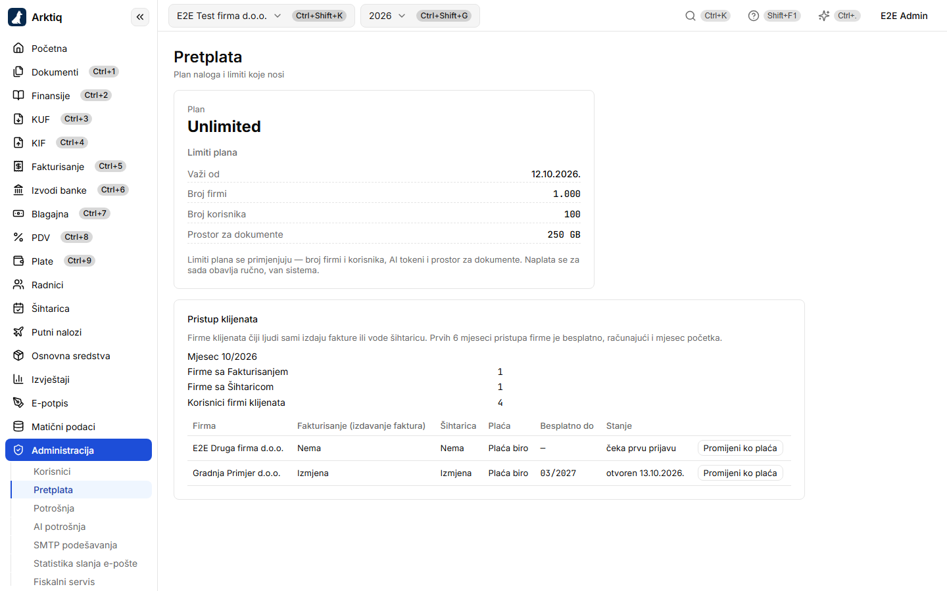Viewport: 947px width, 591px height.
Task: Click the E-potpis pen icon
Action: pyautogui.click(x=18, y=403)
